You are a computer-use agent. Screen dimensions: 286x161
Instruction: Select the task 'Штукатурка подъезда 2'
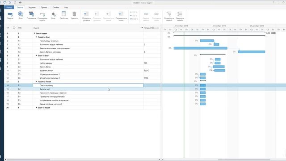[x=50, y=78]
